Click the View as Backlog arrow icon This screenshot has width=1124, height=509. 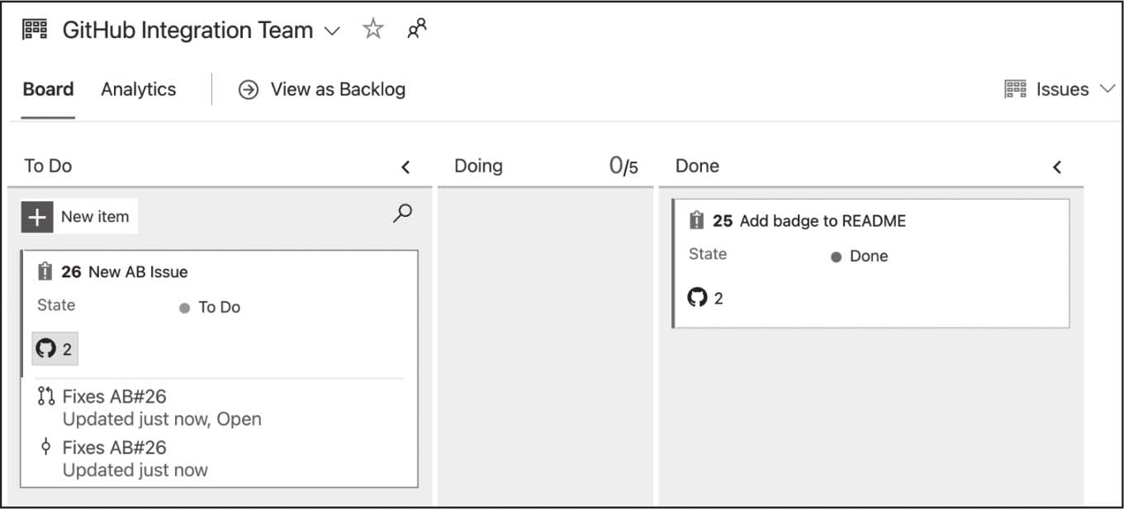point(248,90)
